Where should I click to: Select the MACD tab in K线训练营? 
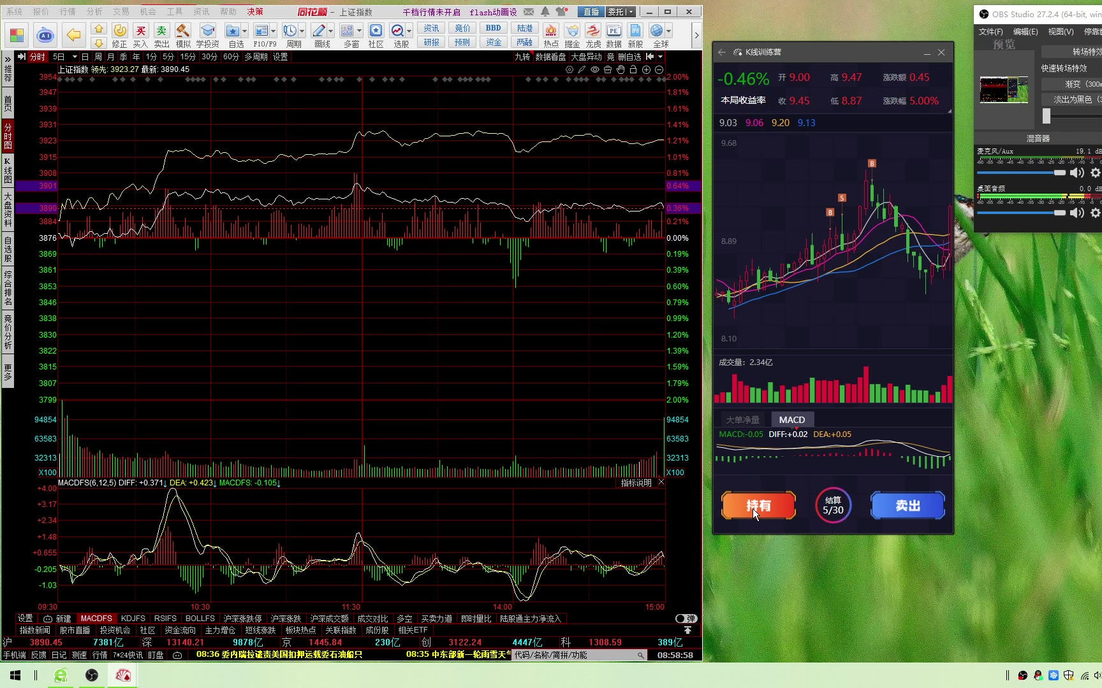pyautogui.click(x=791, y=420)
